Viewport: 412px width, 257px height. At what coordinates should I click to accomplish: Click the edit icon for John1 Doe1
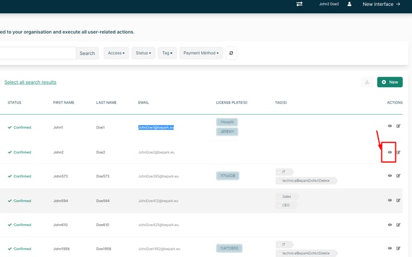(x=398, y=126)
